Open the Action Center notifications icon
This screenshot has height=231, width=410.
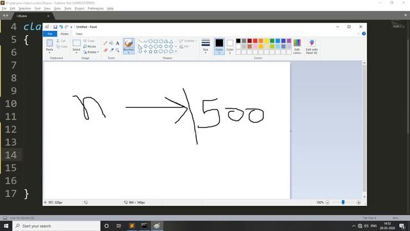(x=402, y=226)
